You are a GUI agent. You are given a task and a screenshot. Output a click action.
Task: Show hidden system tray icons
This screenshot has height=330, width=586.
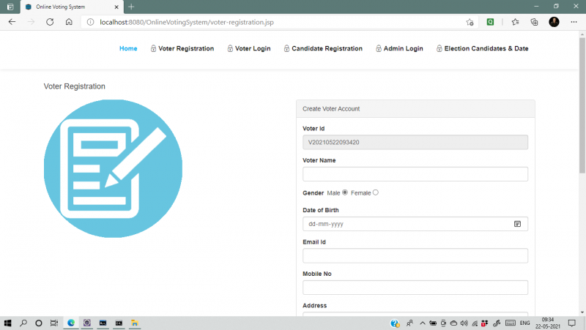(423, 323)
